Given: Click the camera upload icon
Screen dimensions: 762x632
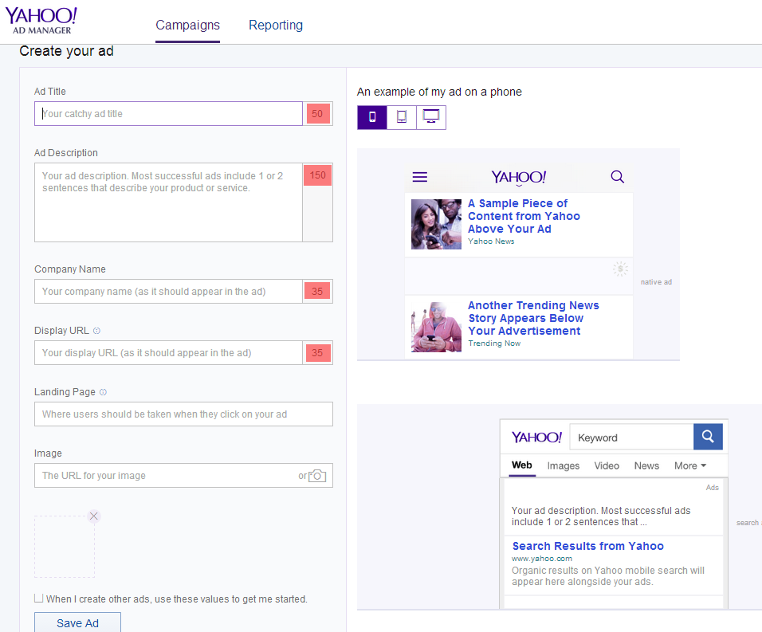Looking at the screenshot, I should tap(317, 476).
